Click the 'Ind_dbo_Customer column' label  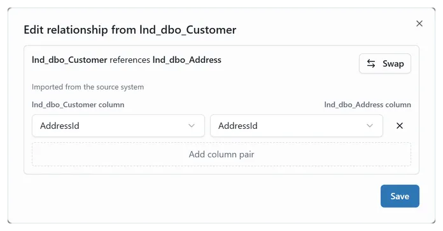pyautogui.click(x=78, y=105)
